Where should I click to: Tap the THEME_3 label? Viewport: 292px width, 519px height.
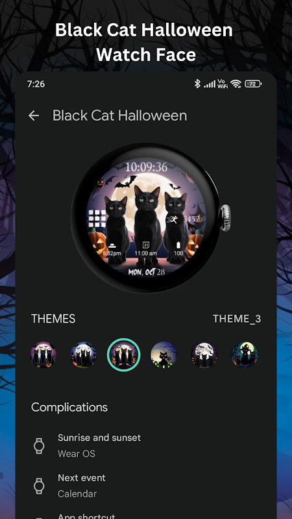pyautogui.click(x=237, y=319)
